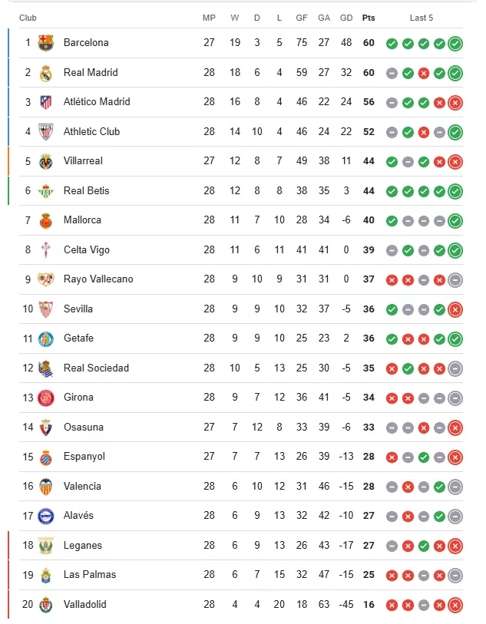486x624 pixels.
Task: Open the Celta Vigo team link
Action: tap(86, 250)
